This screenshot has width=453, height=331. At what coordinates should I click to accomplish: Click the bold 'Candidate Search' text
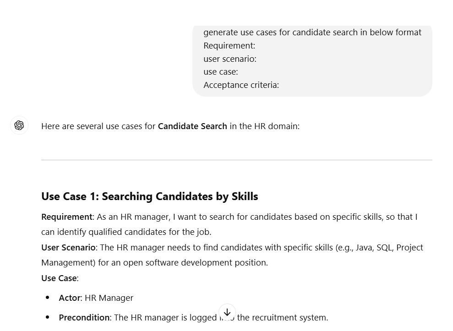coord(192,126)
